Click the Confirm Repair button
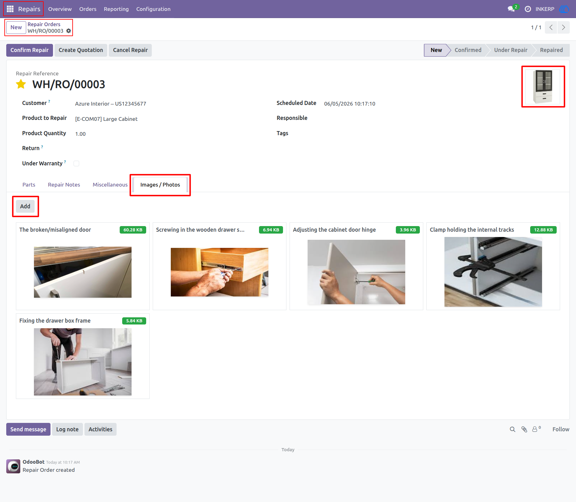The height and width of the screenshot is (502, 576). [x=30, y=50]
